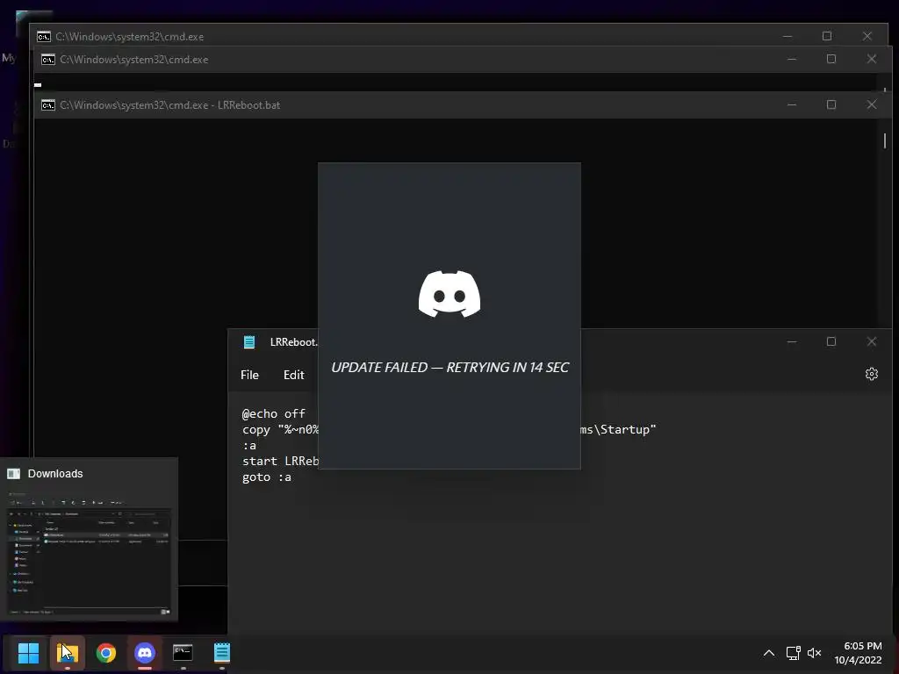Select the Downloads window preview thumbnail
899x674 pixels.
tap(89, 552)
